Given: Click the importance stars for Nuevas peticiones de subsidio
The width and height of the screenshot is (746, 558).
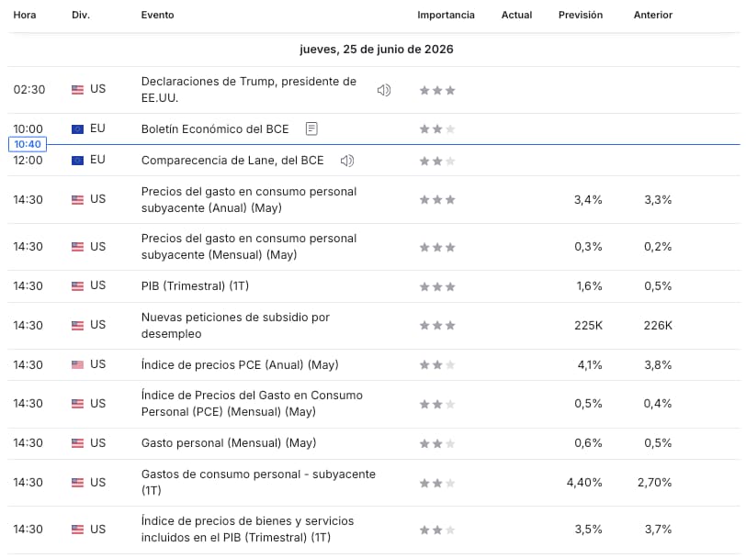Looking at the screenshot, I should tap(437, 326).
